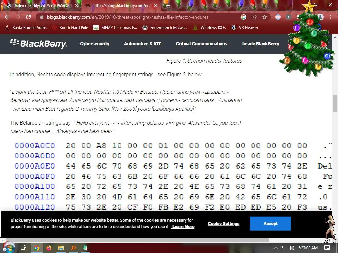Bookmark this page with the star icon

[x=265, y=17]
